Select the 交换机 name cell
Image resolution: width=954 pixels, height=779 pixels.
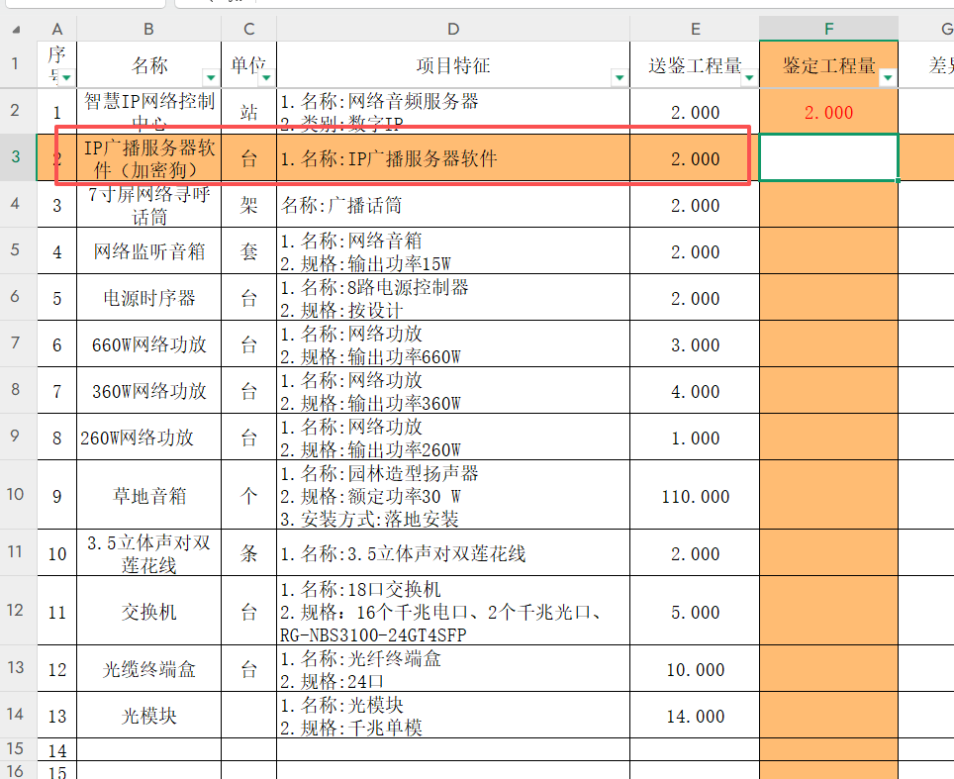(x=148, y=612)
